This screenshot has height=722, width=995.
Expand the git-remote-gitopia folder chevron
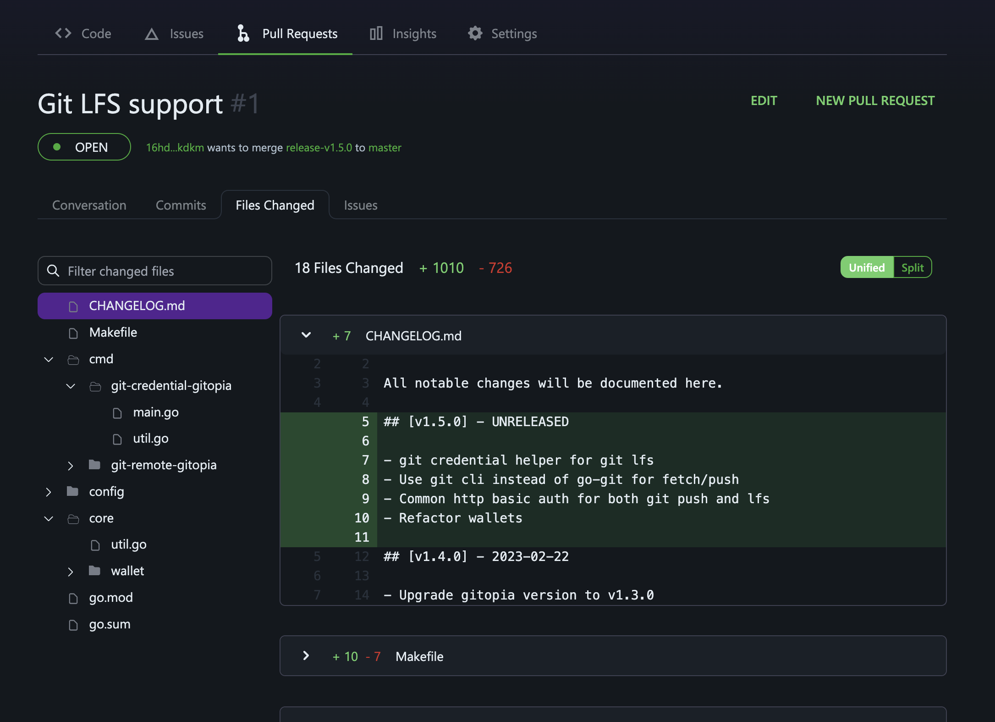70,466
